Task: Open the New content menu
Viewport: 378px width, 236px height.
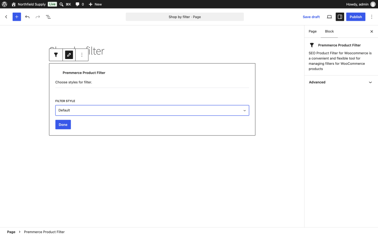Action: (x=95, y=4)
